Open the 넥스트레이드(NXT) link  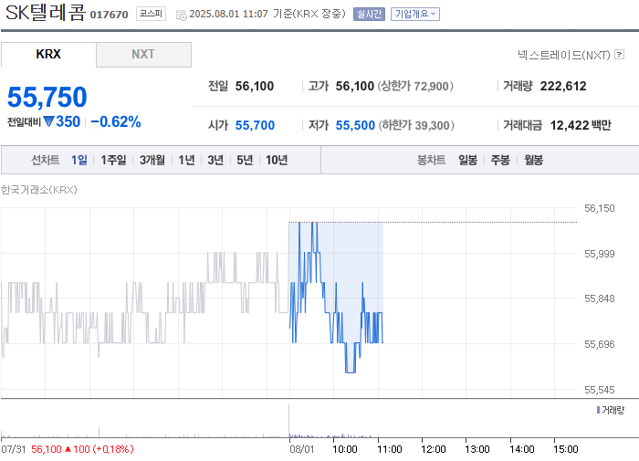point(563,55)
